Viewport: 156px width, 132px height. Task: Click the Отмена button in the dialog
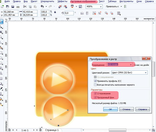127,109
